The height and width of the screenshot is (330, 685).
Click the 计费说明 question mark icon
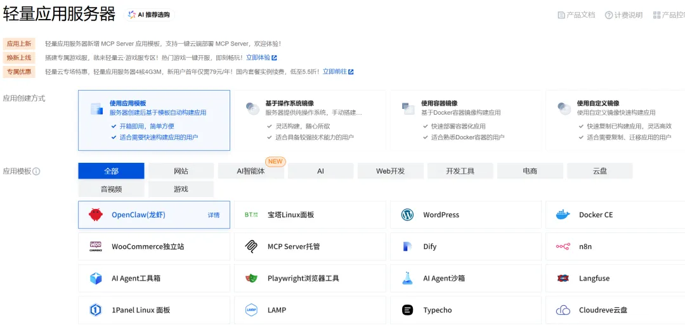click(609, 15)
